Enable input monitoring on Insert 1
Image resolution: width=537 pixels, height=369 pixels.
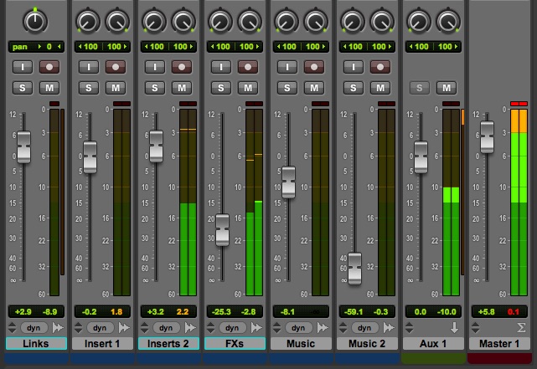pos(89,67)
